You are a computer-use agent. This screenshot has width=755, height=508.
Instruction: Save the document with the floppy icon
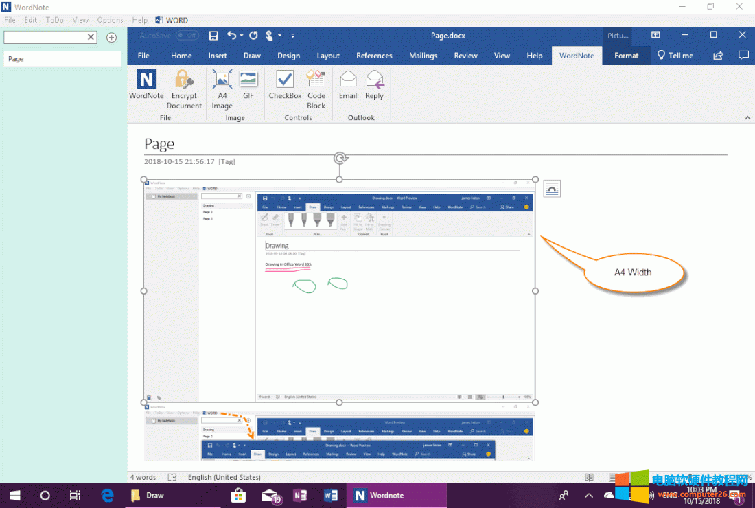tap(213, 36)
